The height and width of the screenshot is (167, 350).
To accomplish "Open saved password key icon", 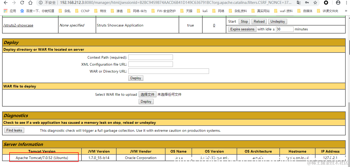I will coord(307,3).
